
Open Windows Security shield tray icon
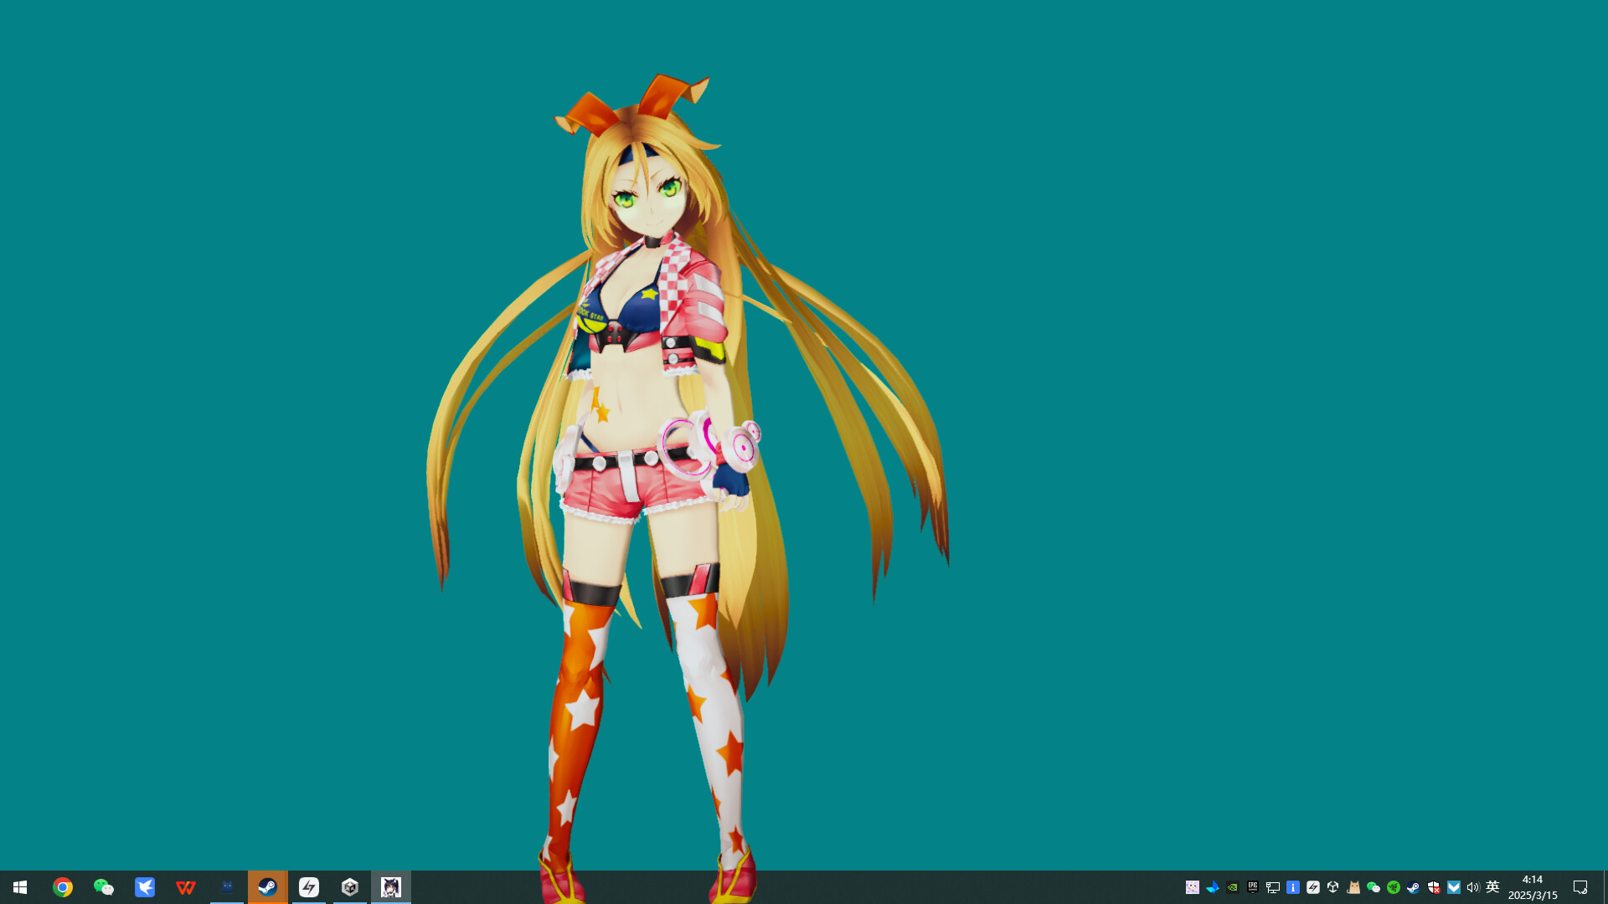pyautogui.click(x=1434, y=887)
